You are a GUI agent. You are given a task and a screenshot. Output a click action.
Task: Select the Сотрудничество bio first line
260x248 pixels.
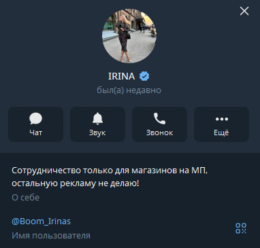(110, 171)
